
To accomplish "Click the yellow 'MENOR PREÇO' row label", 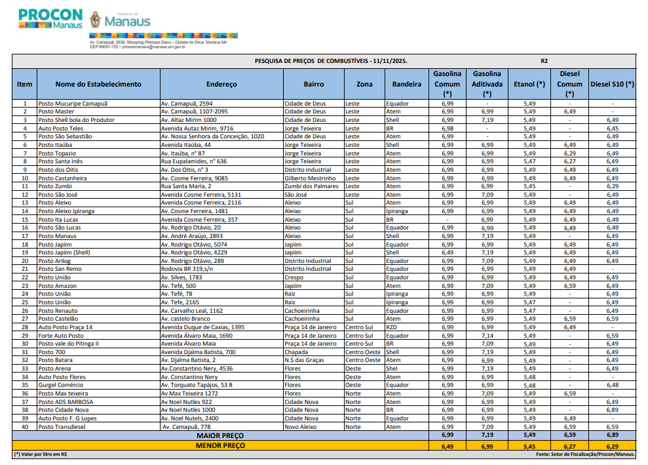I will tap(220, 445).
